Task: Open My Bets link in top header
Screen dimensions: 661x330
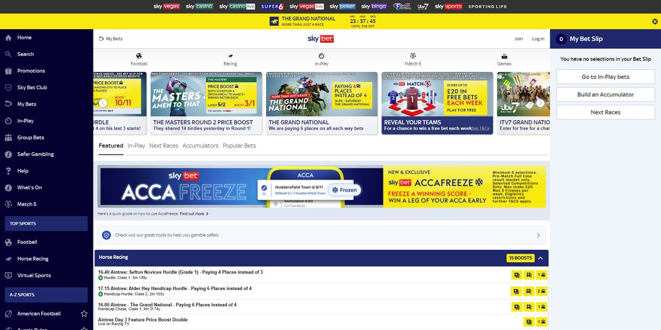Action: coord(111,39)
